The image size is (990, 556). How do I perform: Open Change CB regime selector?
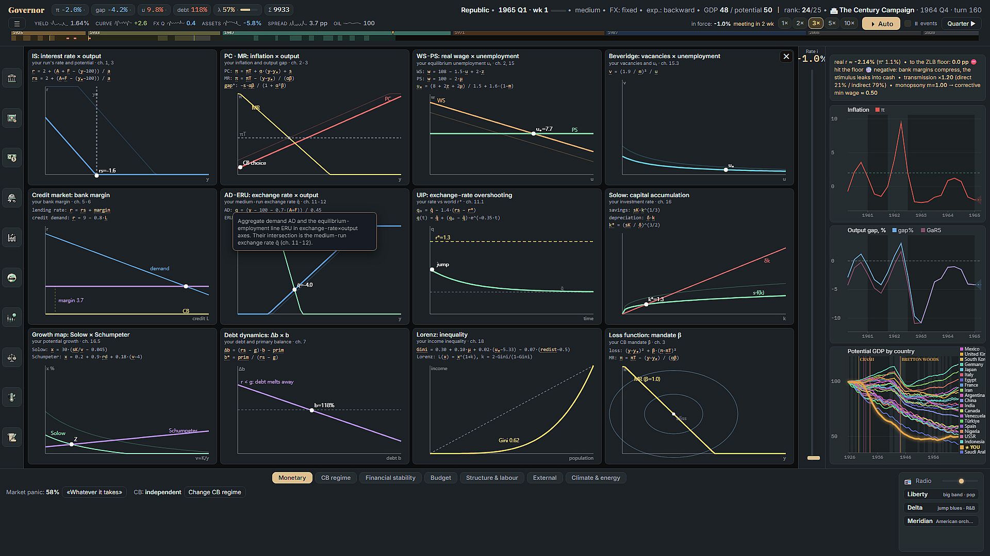click(x=214, y=492)
